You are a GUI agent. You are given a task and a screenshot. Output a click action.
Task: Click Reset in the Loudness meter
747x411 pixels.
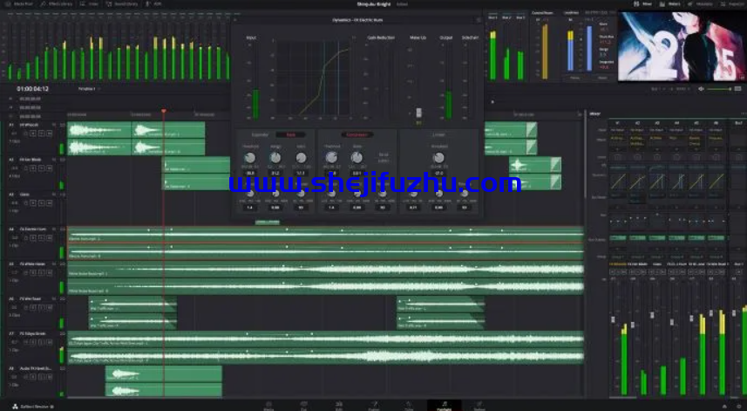coord(602,78)
